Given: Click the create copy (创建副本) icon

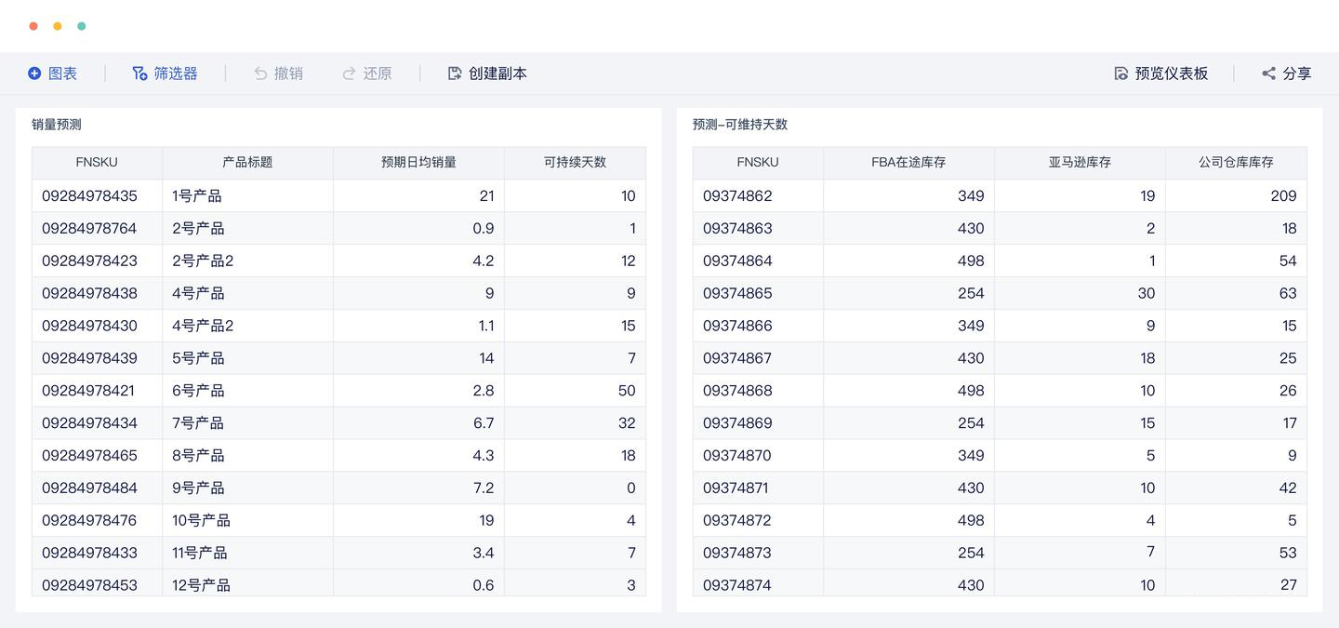Looking at the screenshot, I should (455, 73).
